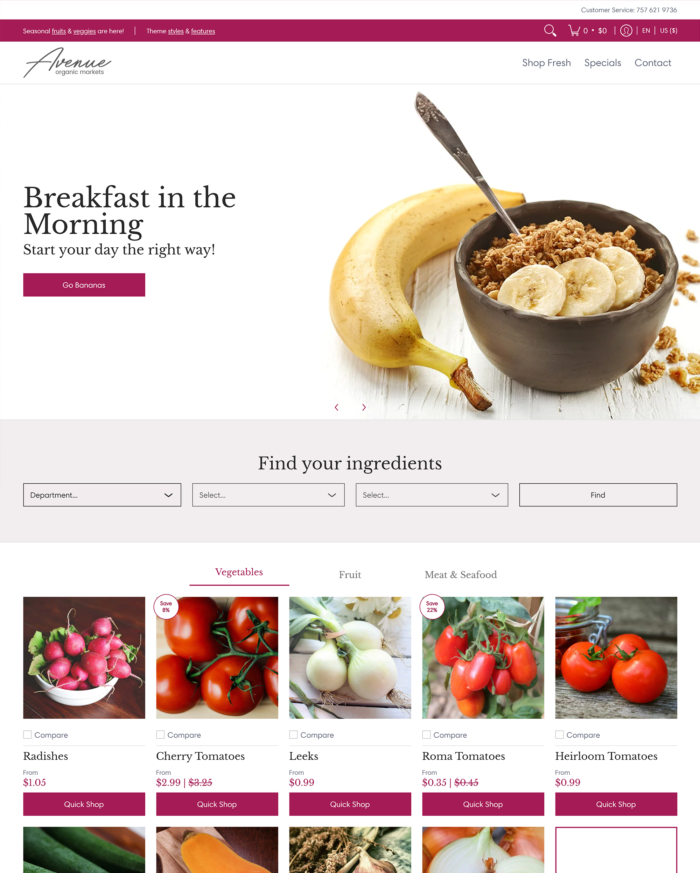The width and height of the screenshot is (700, 873).
Task: Expand the second Select dropdown filter
Action: 432,495
